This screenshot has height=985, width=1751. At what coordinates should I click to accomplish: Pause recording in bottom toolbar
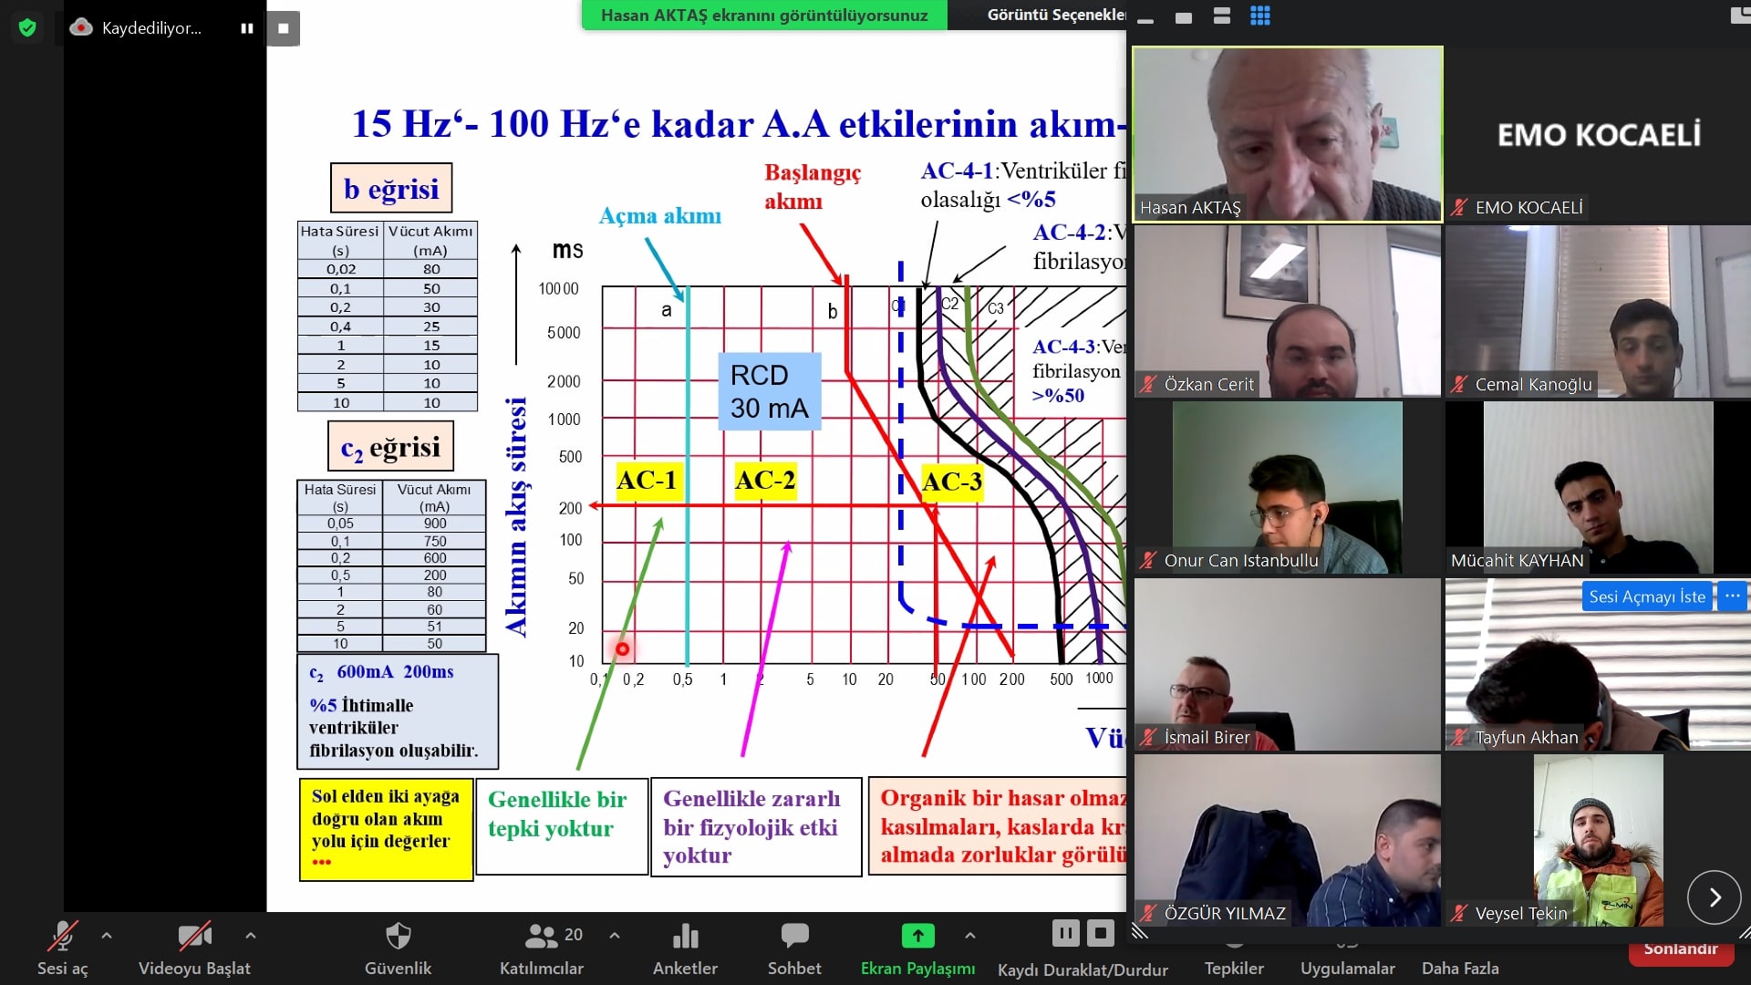click(1065, 933)
